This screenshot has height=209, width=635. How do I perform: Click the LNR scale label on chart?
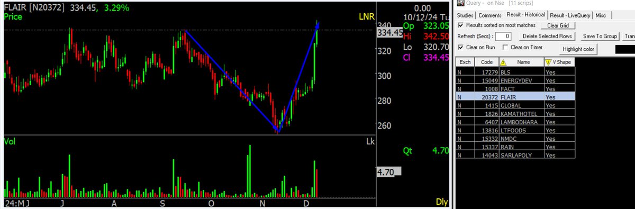pos(366,17)
